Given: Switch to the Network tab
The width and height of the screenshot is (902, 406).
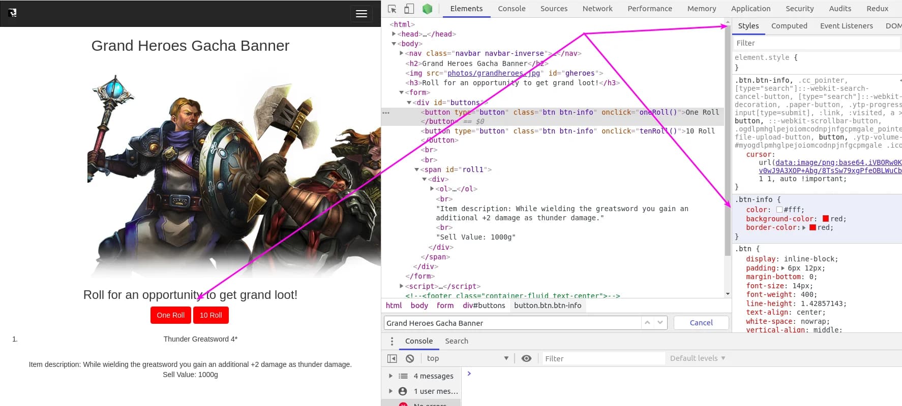Looking at the screenshot, I should [x=597, y=9].
